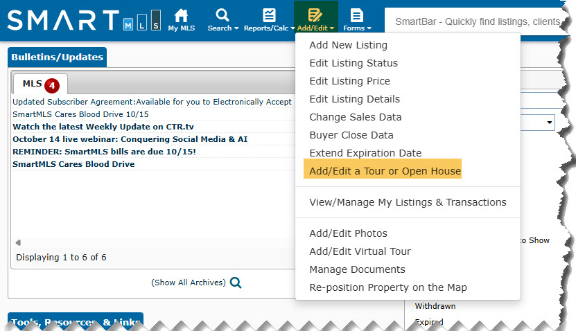Open the Forms document icon

357,15
